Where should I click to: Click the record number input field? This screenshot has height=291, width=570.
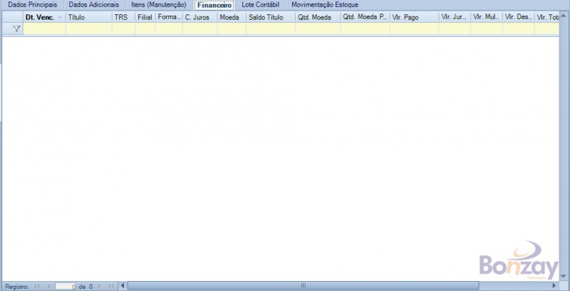click(x=66, y=286)
